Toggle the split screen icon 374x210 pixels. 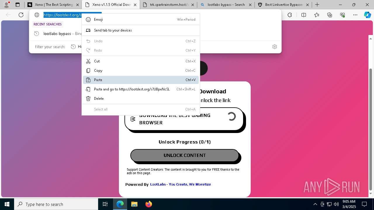pos(304,15)
